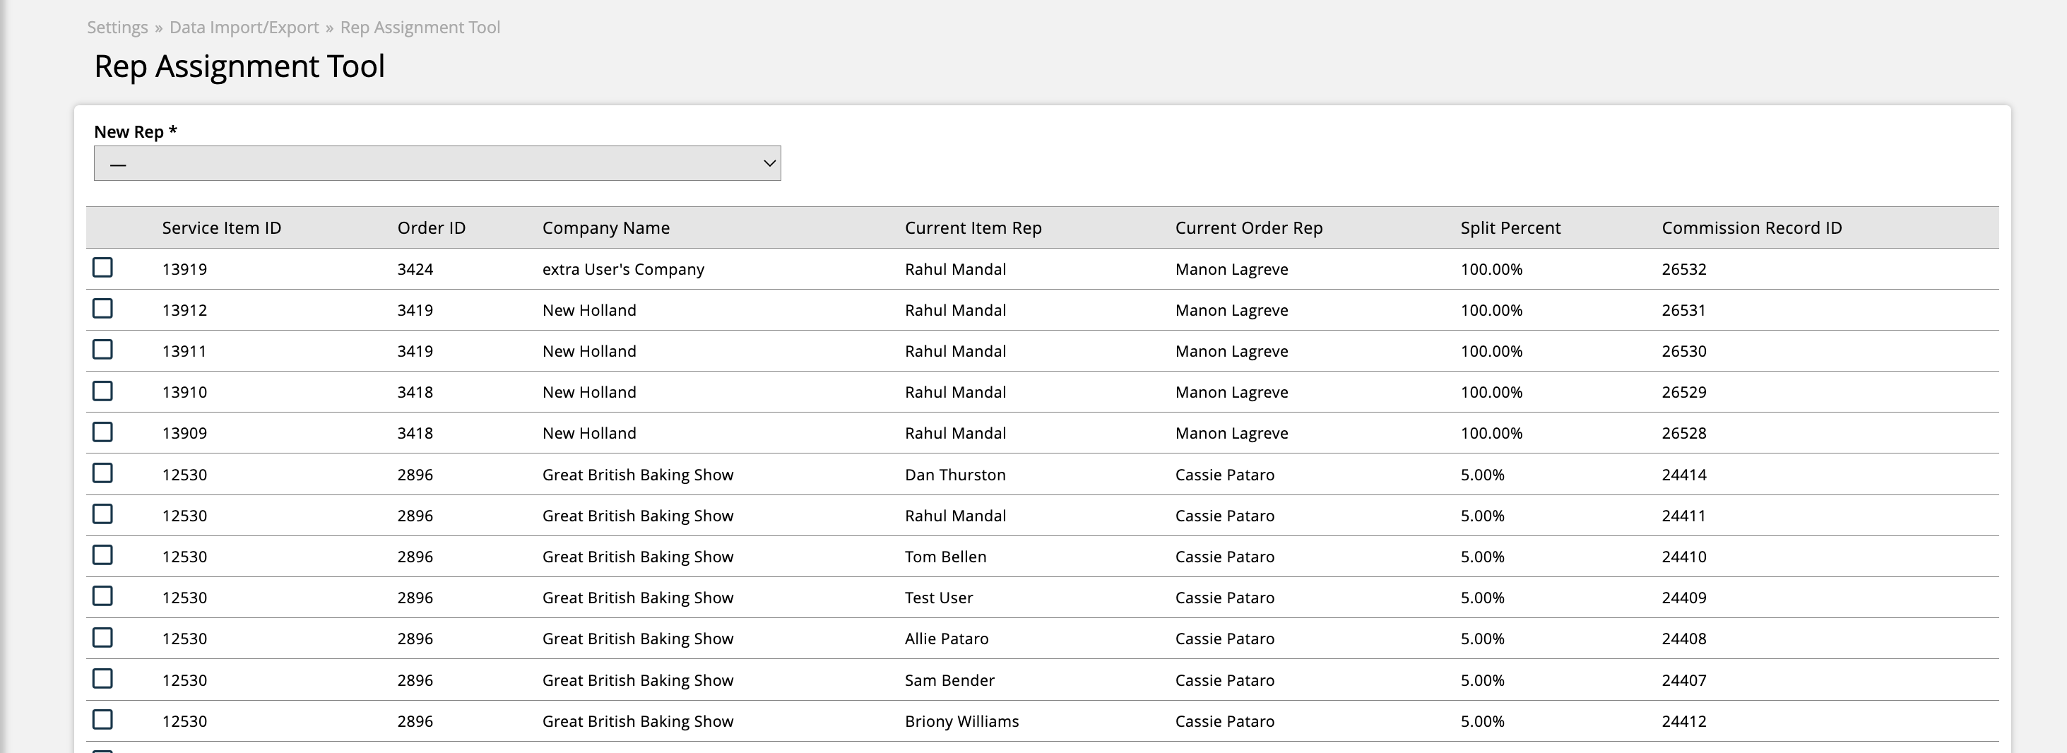2067x753 pixels.
Task: Go to Data Import/Export breadcrumb
Action: coord(244,28)
